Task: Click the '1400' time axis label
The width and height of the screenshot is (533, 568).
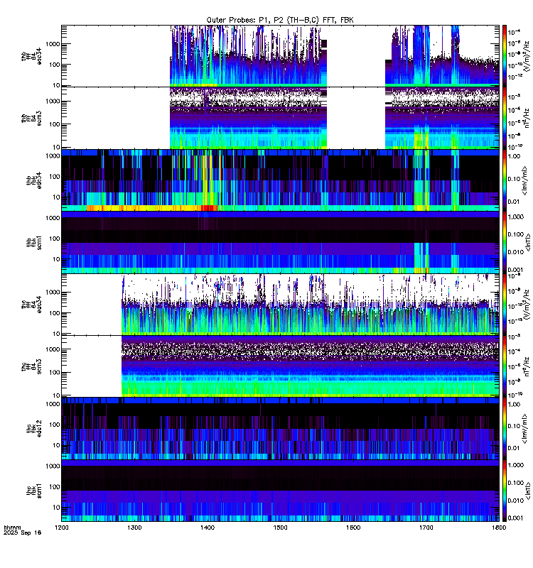Action: point(208,528)
